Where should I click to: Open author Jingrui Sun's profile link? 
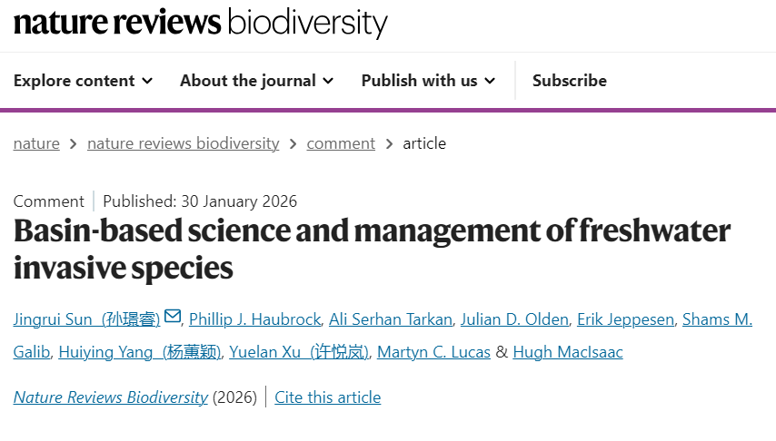pos(86,319)
